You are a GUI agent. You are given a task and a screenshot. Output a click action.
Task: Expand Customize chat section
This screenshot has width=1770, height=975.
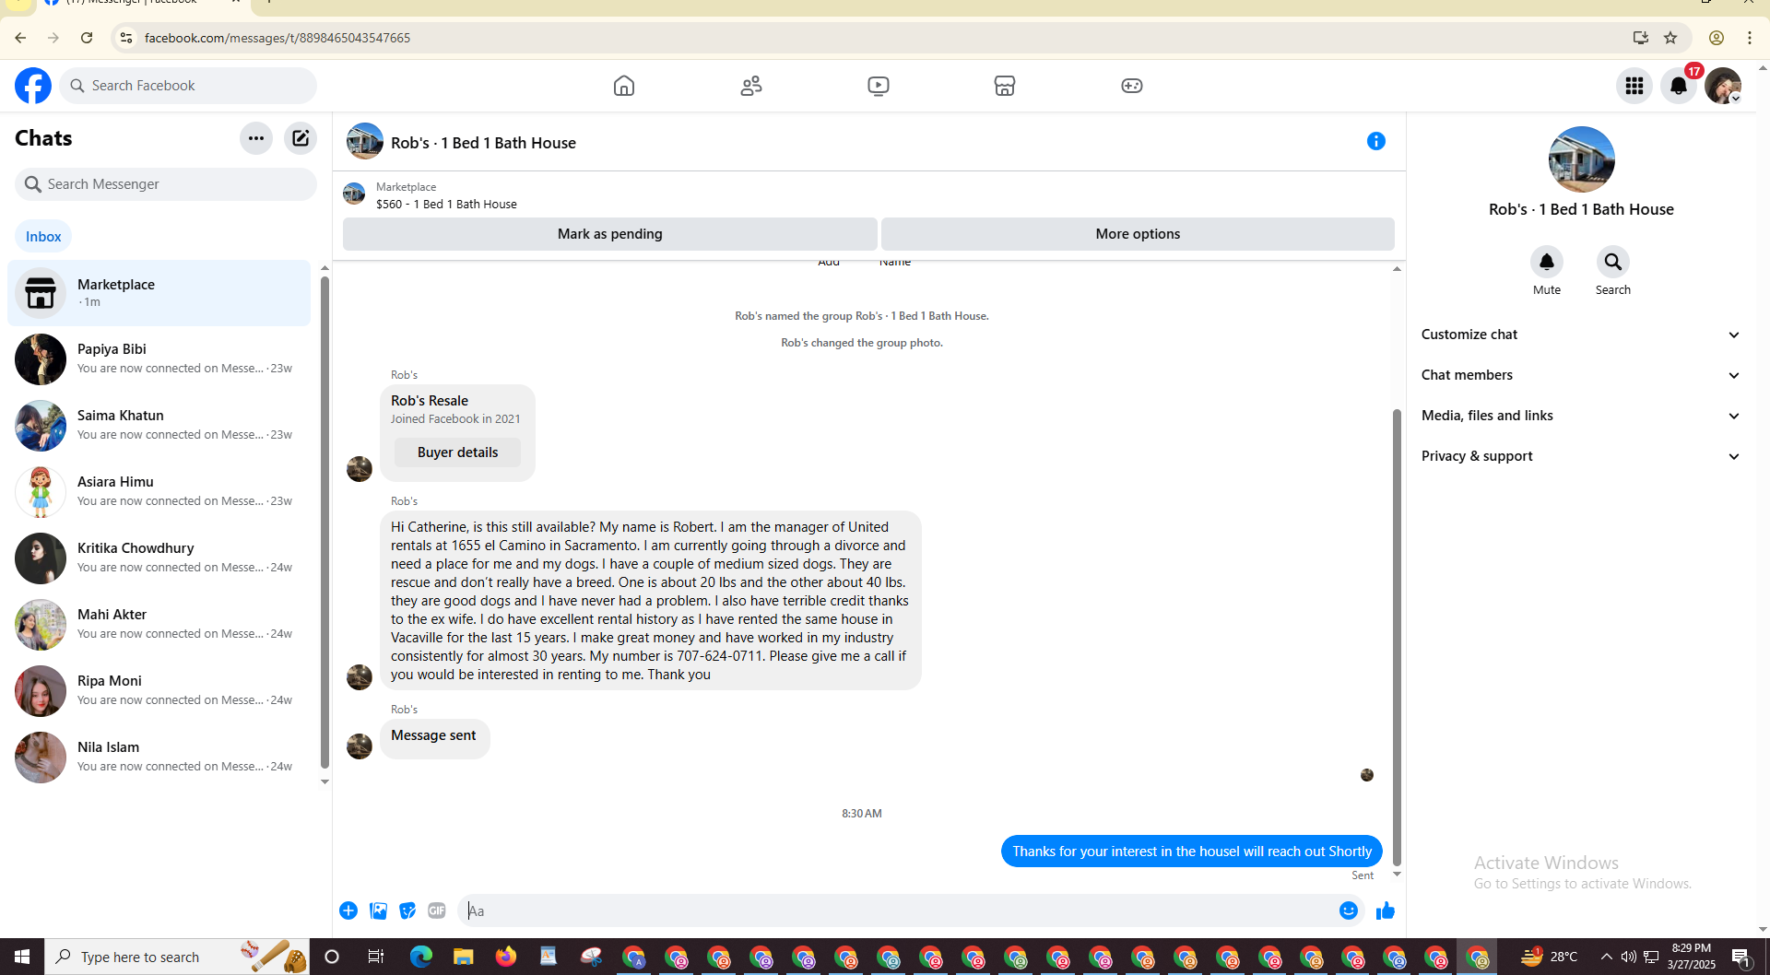[1581, 335]
